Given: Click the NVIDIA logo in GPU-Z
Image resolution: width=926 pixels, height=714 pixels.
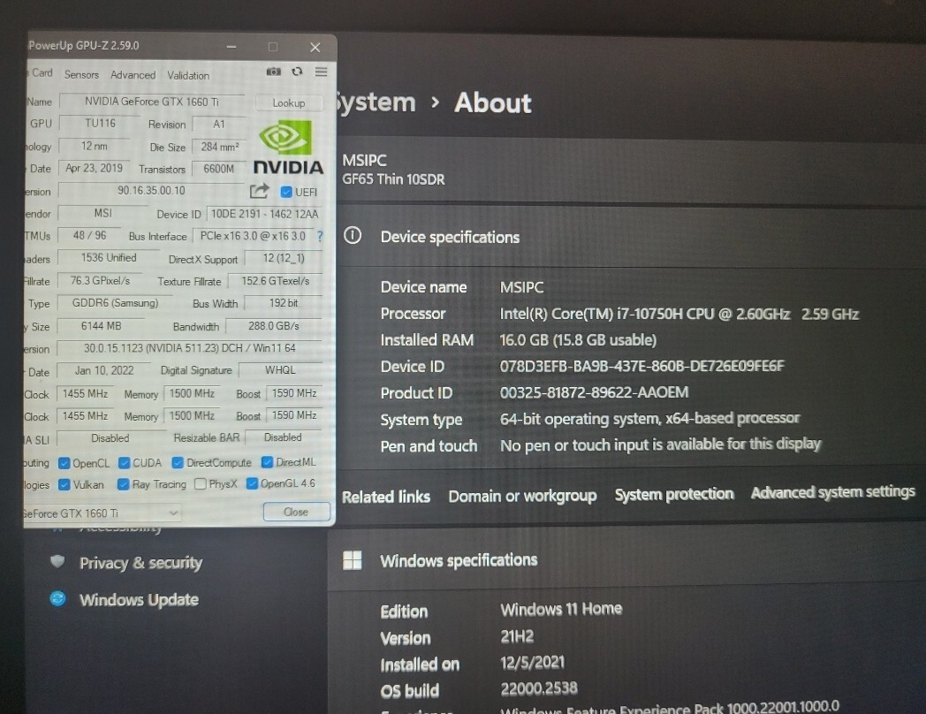Looking at the screenshot, I should [288, 148].
